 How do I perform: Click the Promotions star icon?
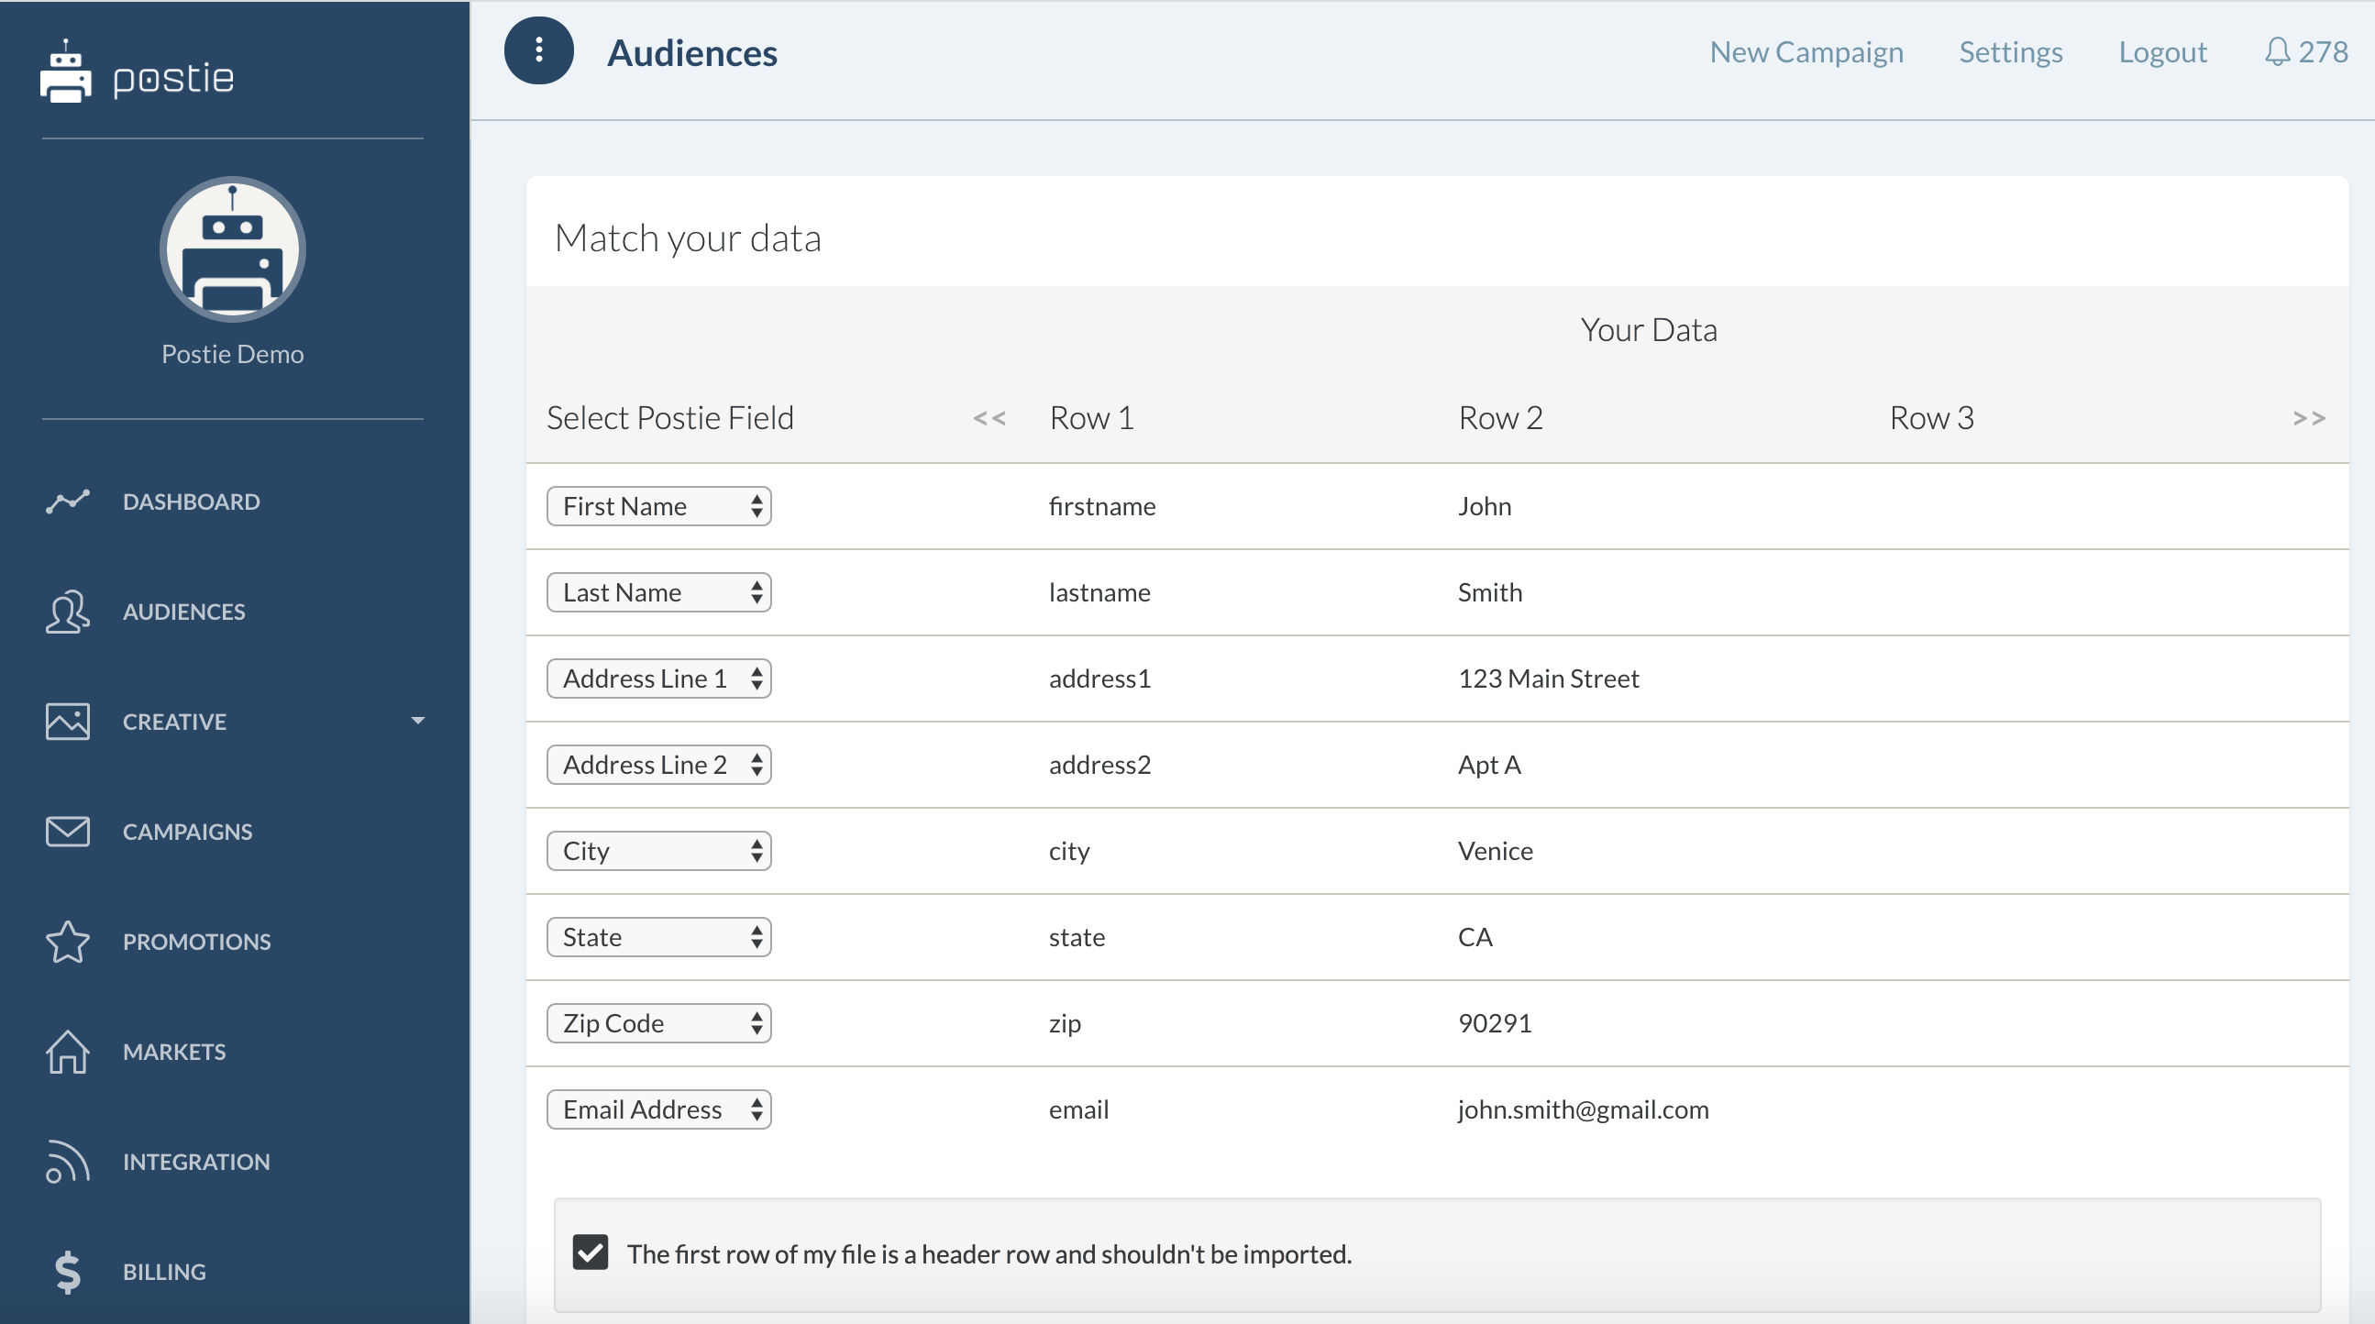pyautogui.click(x=67, y=942)
